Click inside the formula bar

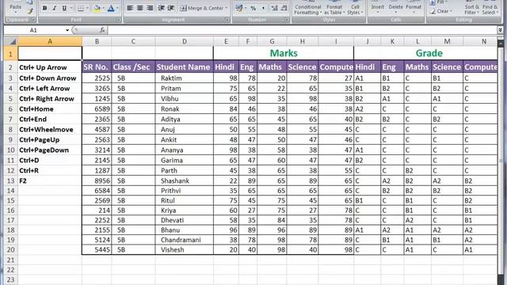(x=303, y=30)
